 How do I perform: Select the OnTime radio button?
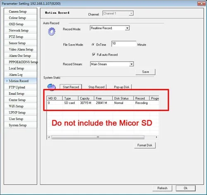tap(93, 45)
